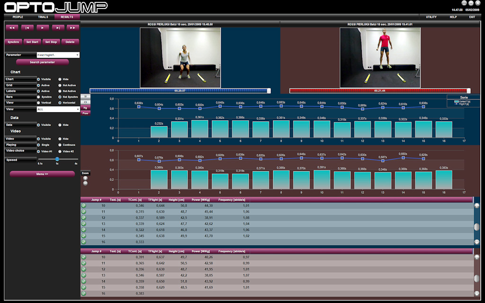This screenshot has width=485, height=303.
Task: Switch to the RESULTS tab
Action: coord(67,17)
